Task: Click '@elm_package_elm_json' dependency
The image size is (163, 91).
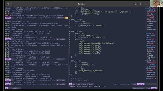Action: (90, 51)
